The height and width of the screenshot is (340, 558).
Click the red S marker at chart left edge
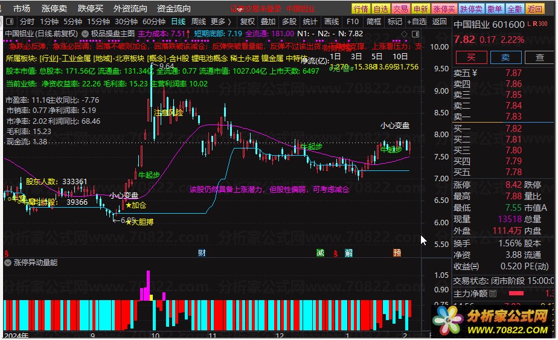coord(6,254)
